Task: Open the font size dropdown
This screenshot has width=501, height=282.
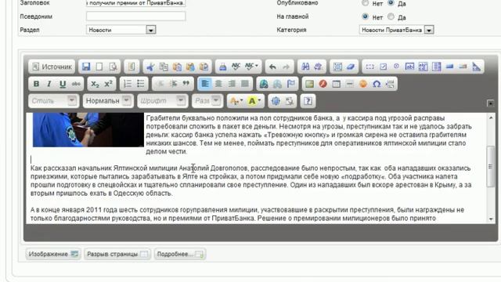Action: (207, 101)
